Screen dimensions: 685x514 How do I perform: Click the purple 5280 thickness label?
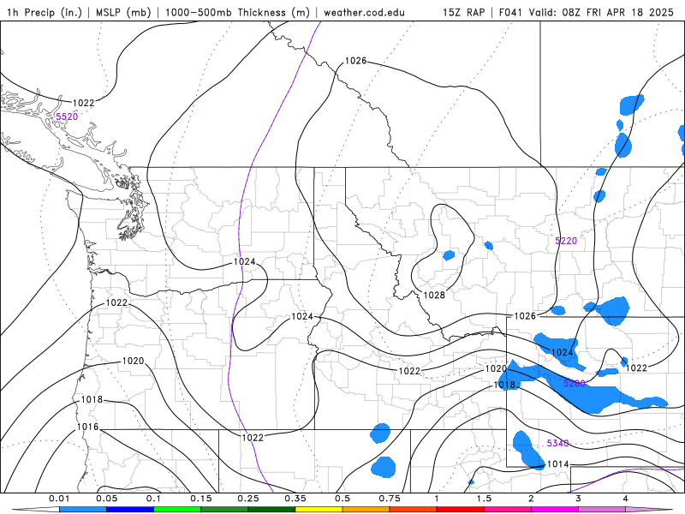point(574,383)
